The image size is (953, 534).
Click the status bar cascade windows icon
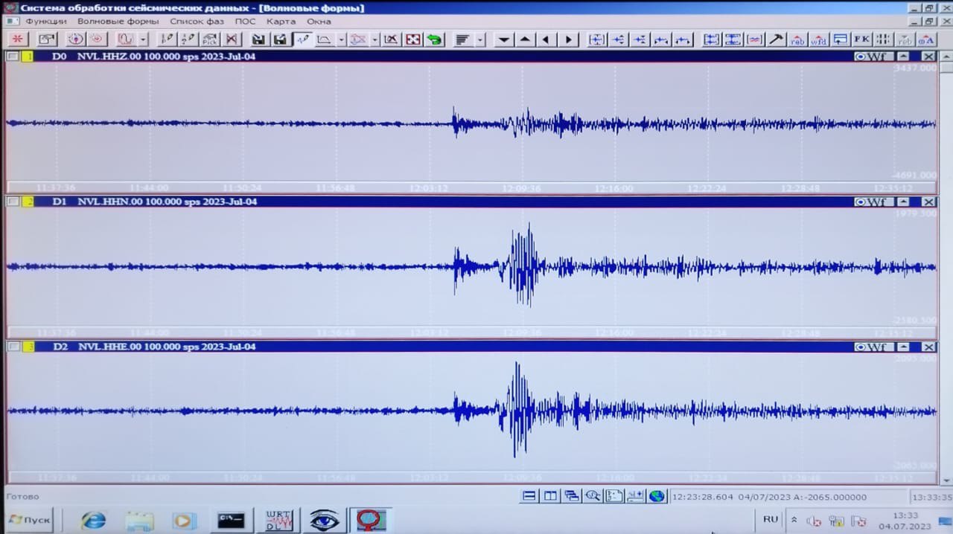[x=572, y=496]
